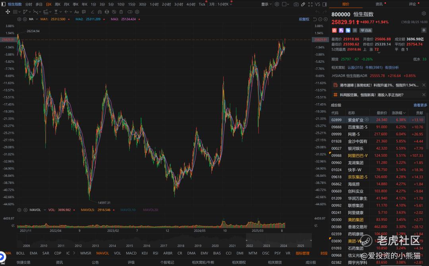Pick the eraser drawing tool
This screenshot has height=266, width=429.
(93, 12)
